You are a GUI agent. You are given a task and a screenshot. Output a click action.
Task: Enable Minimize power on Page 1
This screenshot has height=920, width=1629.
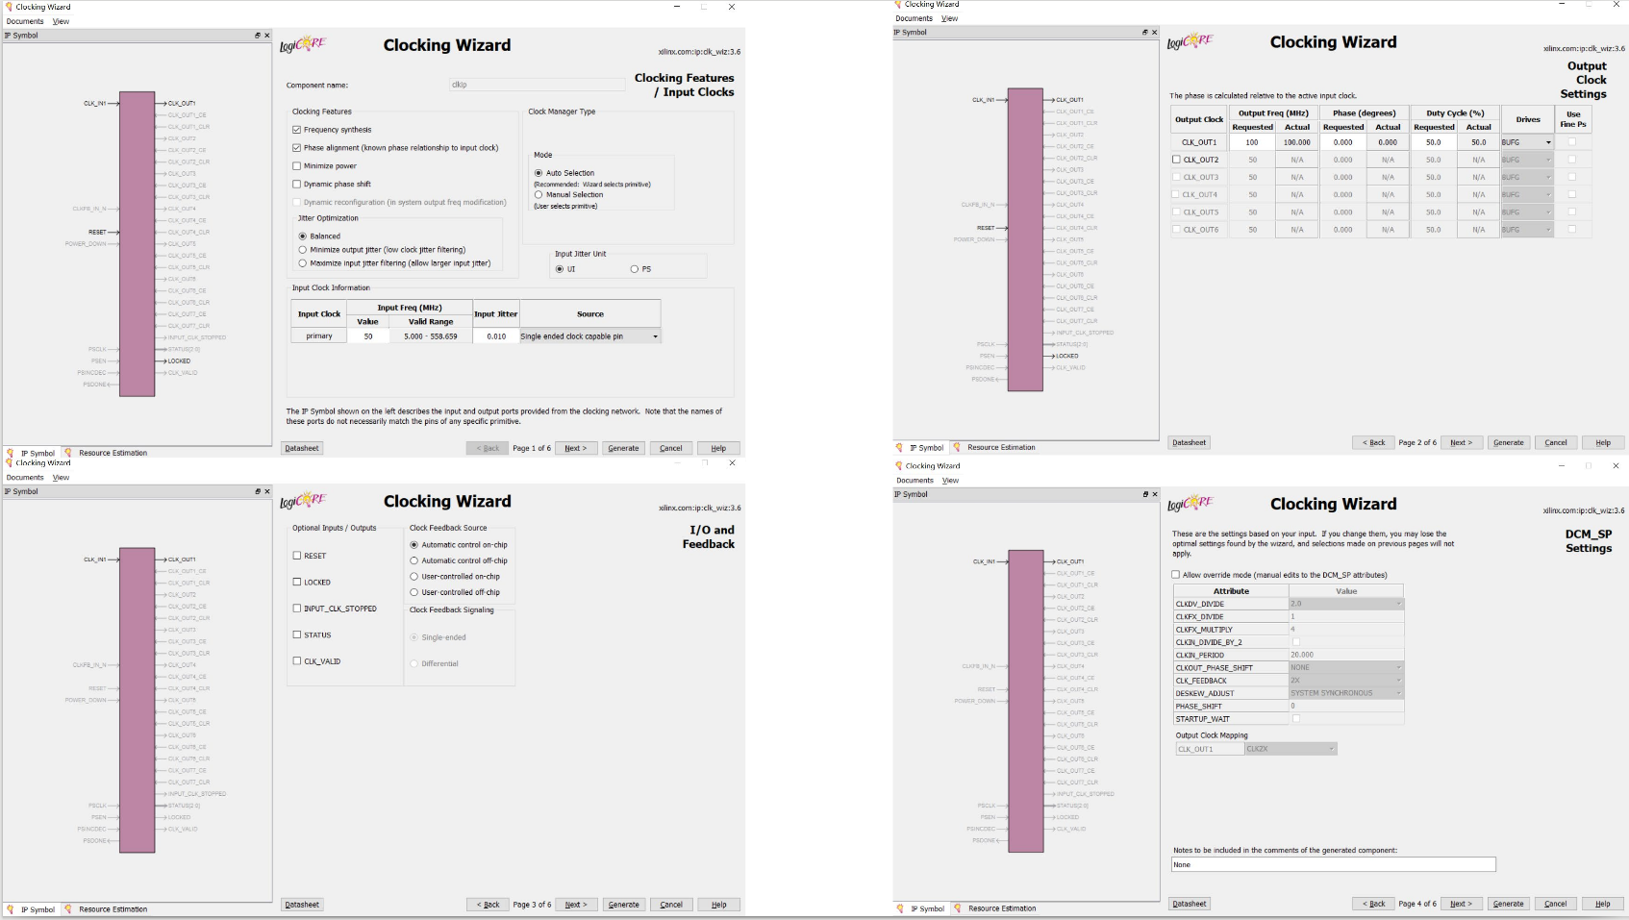[x=297, y=166]
